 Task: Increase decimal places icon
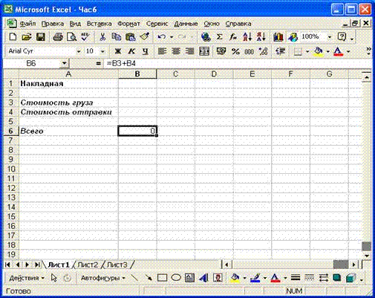263,51
